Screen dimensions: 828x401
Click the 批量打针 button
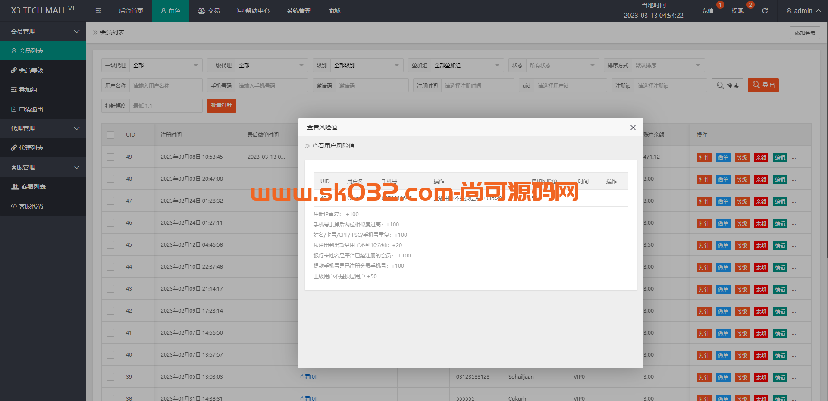222,105
